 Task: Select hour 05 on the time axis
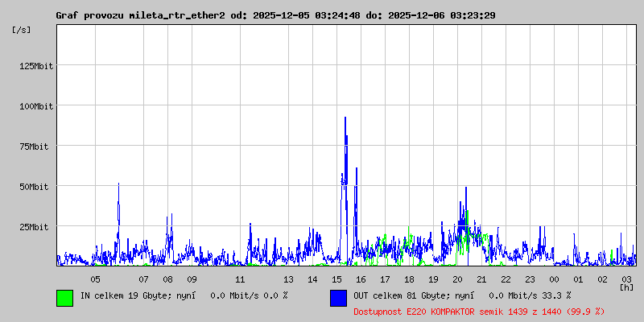coord(95,279)
